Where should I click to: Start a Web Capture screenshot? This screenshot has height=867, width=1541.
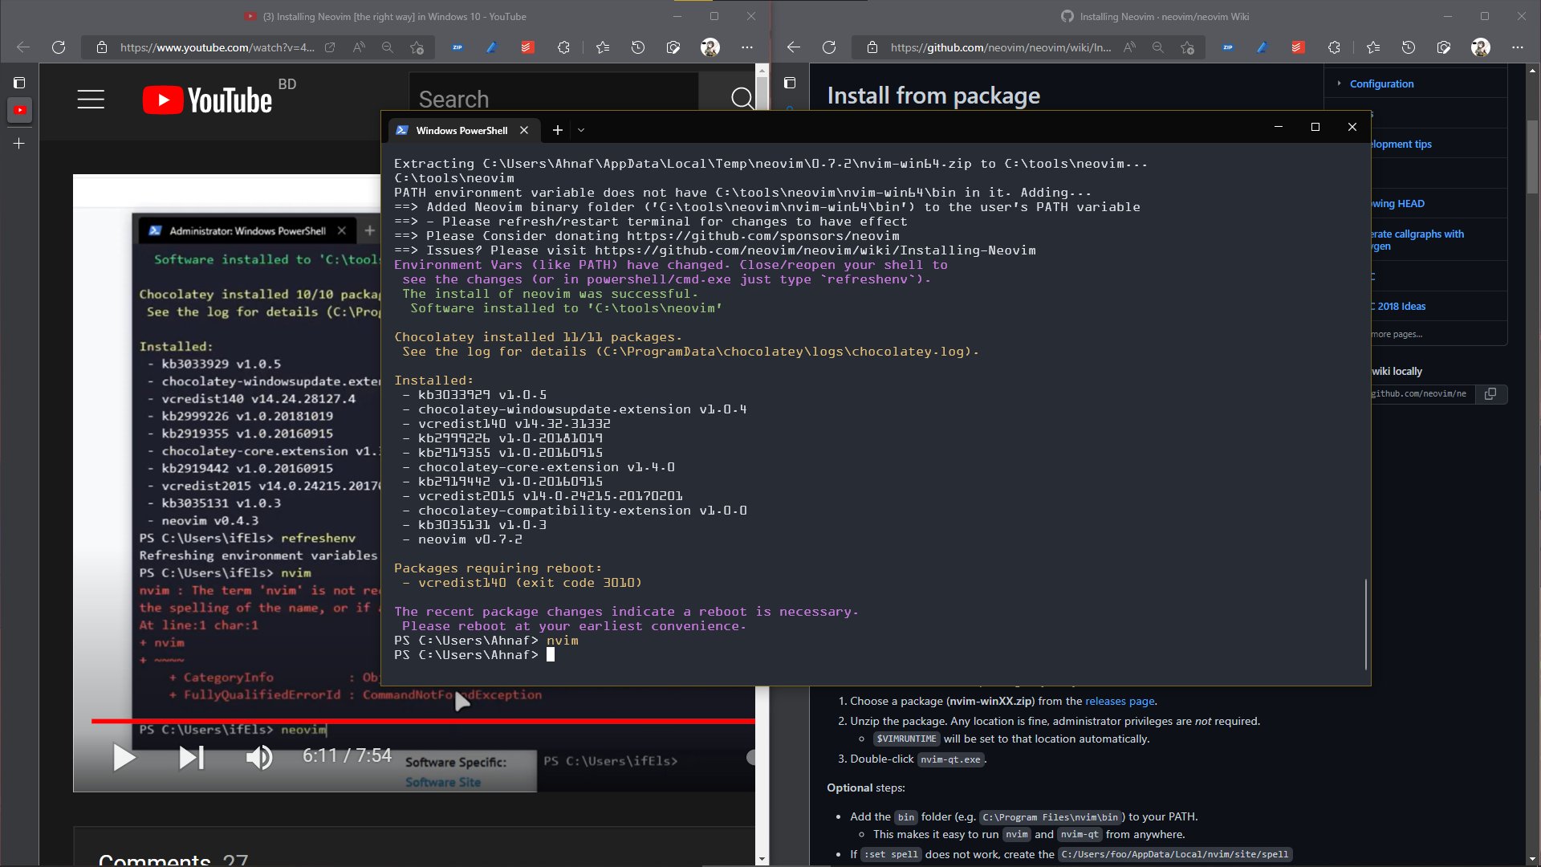[x=674, y=48]
